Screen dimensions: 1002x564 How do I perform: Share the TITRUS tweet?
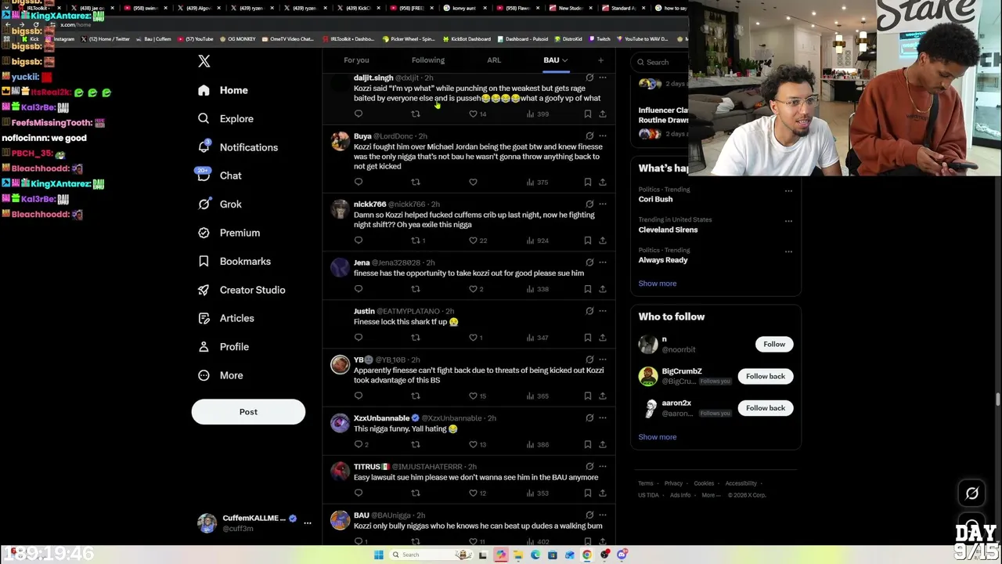click(x=602, y=493)
